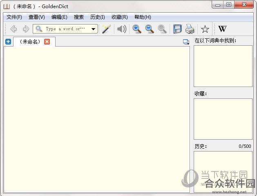Click the search magnifier in the word box
Image resolution: width=257 pixels, height=196 pixels.
click(x=39, y=29)
